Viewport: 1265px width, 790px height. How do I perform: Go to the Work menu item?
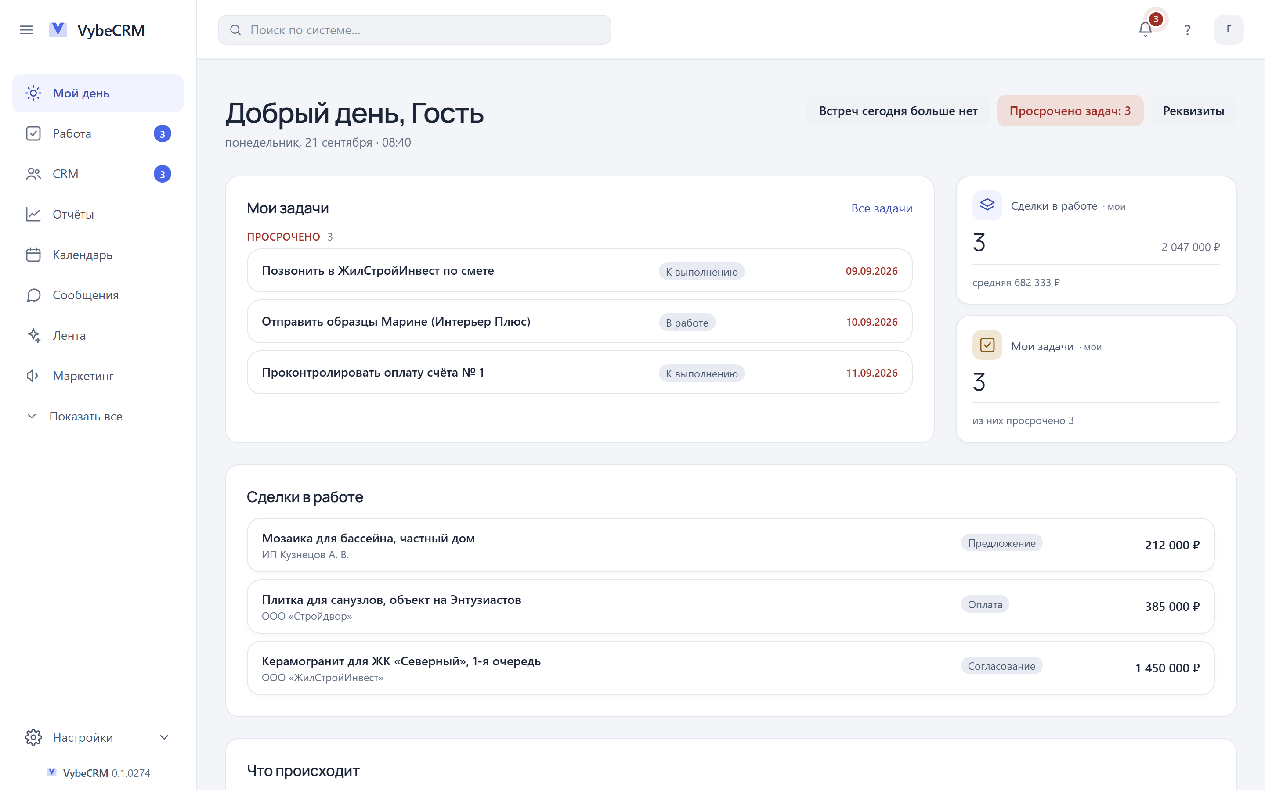[98, 134]
